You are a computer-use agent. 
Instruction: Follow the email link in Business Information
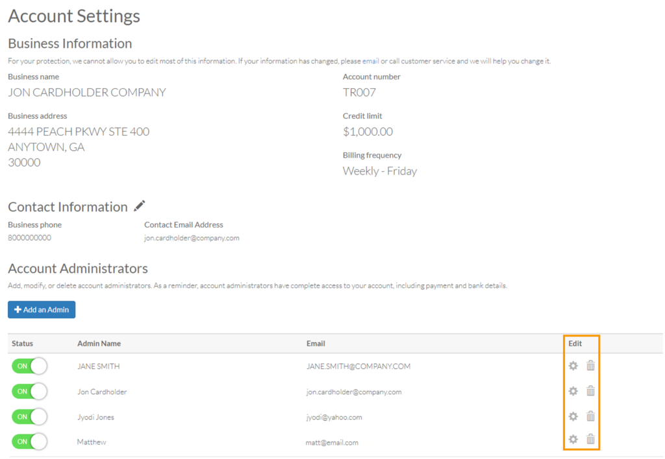click(x=371, y=62)
